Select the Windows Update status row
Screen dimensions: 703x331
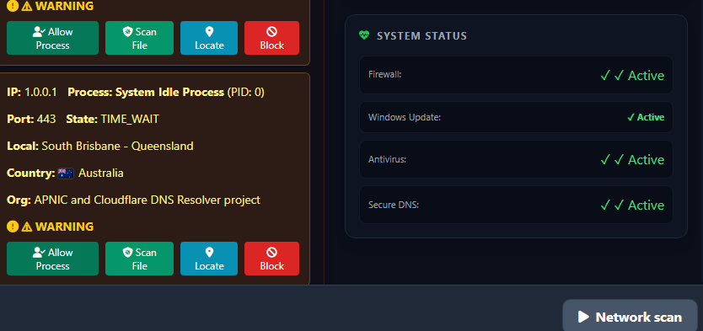(x=516, y=117)
